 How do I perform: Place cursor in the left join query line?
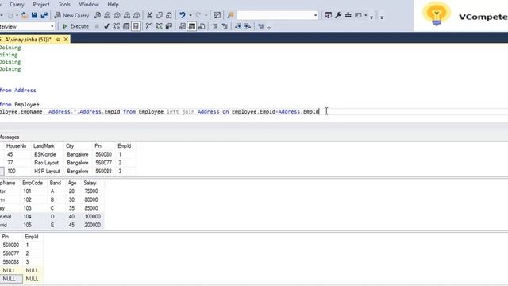click(x=160, y=111)
